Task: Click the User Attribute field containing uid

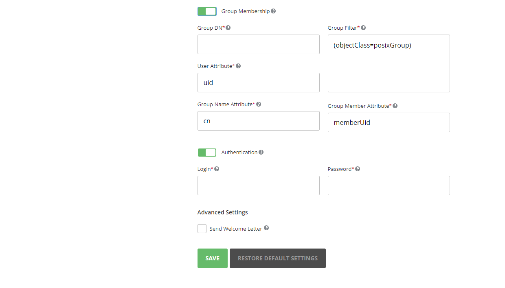Action: click(258, 82)
